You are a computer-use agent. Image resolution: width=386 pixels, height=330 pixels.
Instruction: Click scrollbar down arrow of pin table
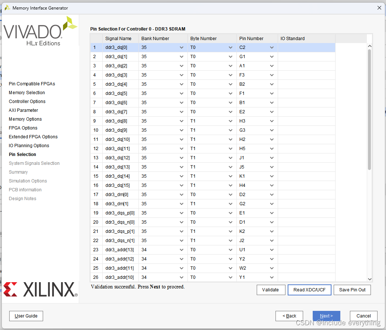pyautogui.click(x=369, y=279)
